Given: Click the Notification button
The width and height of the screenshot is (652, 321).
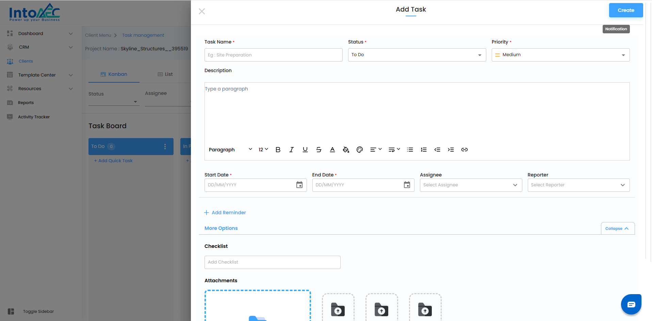Looking at the screenshot, I should point(616,29).
